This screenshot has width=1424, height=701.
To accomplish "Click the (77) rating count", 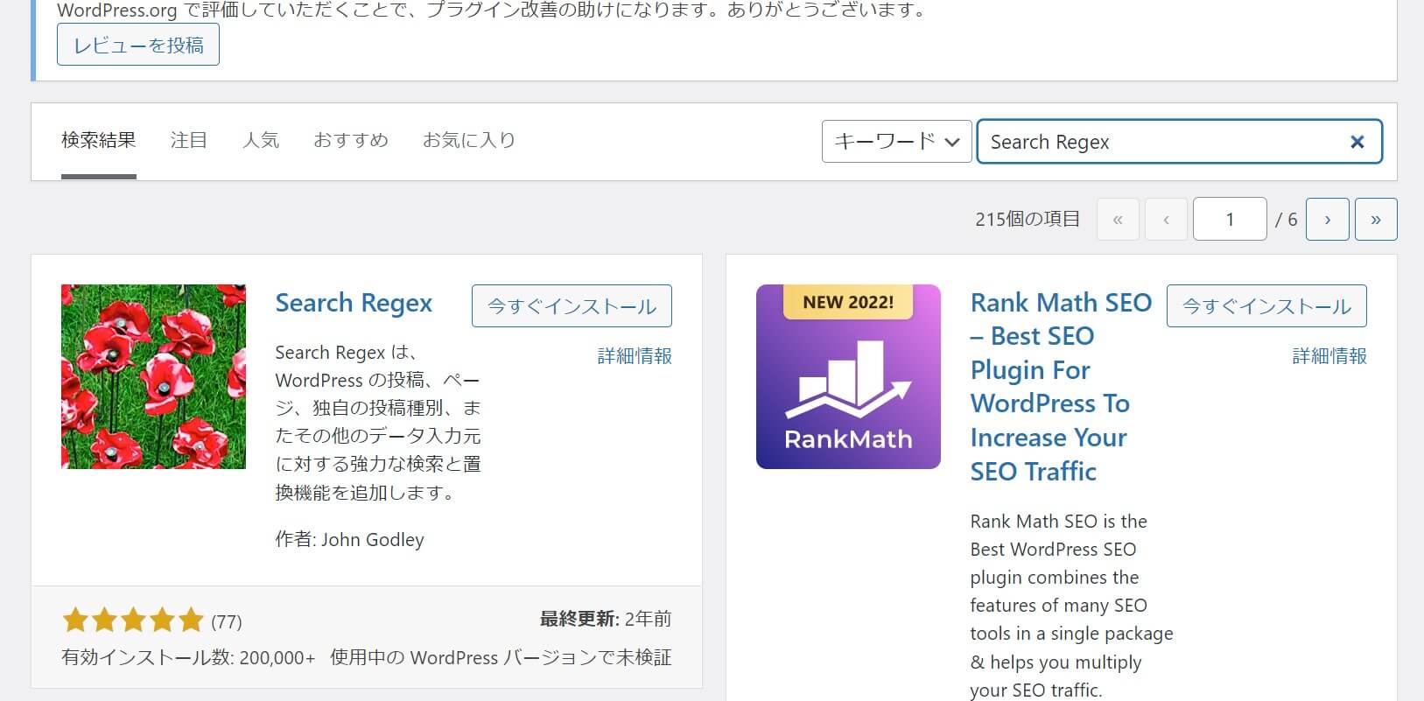I will click(x=227, y=621).
